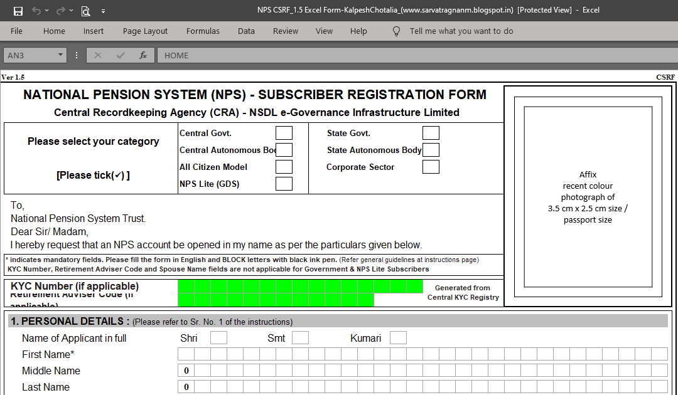
Task: Save the workbook using Quick Access Toolbar
Action: 17,10
